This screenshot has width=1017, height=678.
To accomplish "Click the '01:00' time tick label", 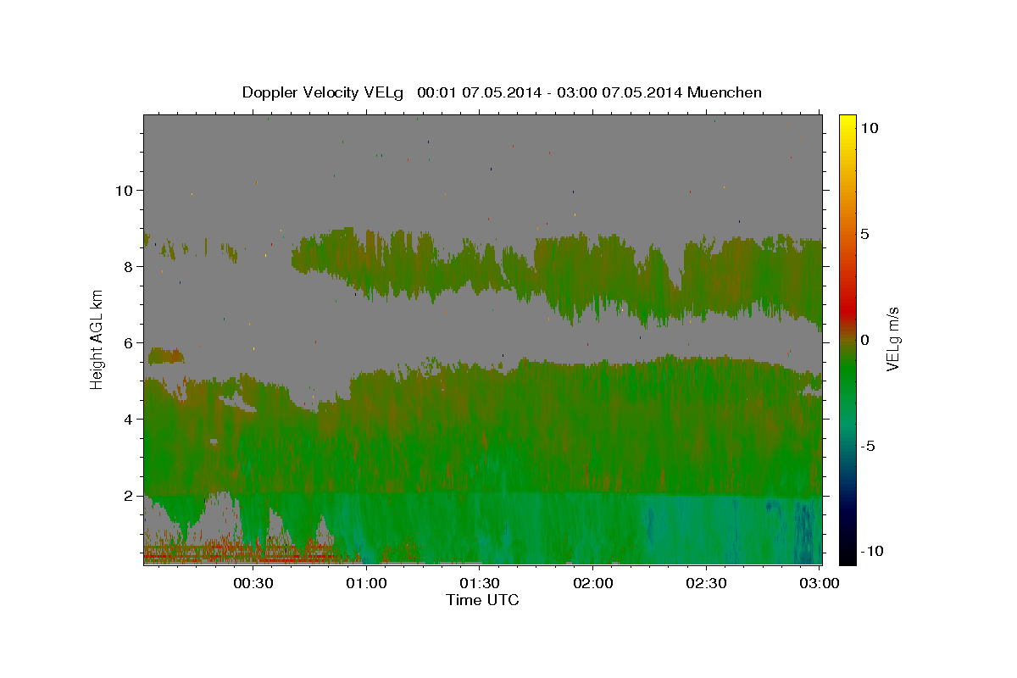I will [369, 583].
